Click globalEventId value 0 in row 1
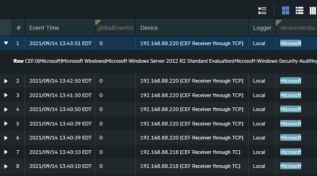 coord(101,43)
